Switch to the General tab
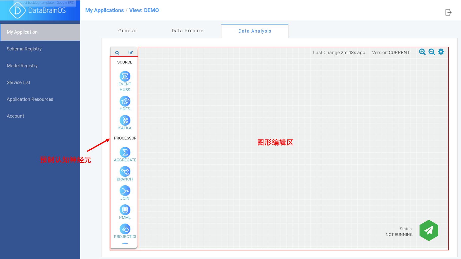This screenshot has width=461, height=259. click(127, 31)
